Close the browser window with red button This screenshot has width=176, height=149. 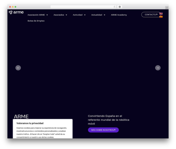point(10,7)
